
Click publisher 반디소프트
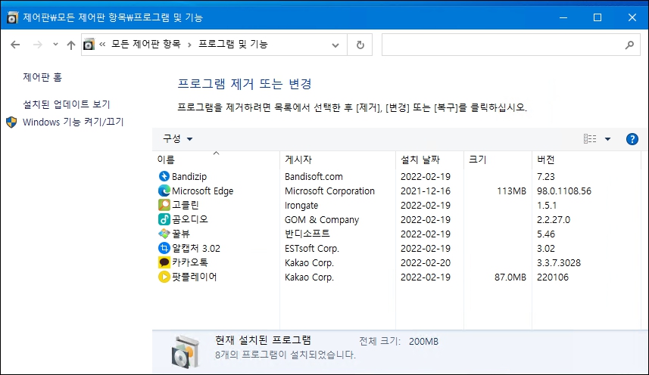(307, 234)
